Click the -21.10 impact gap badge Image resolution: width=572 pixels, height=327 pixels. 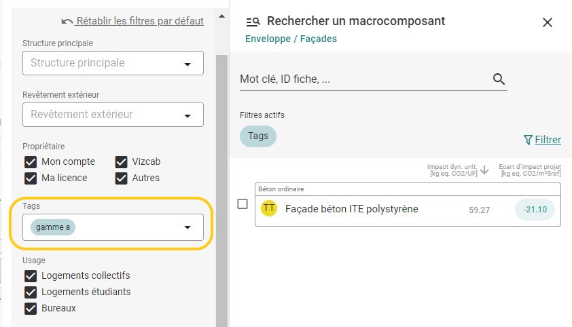tap(535, 210)
